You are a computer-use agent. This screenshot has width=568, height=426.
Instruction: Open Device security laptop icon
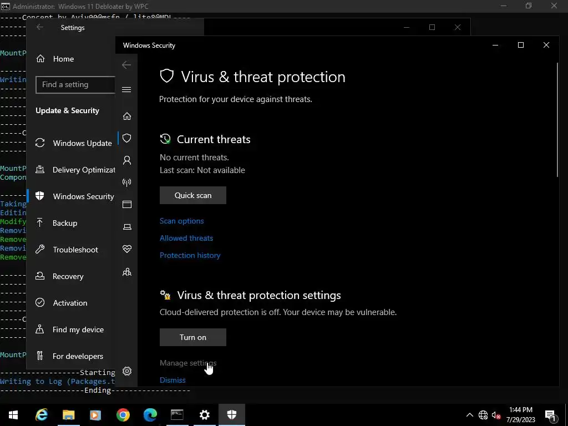pyautogui.click(x=127, y=227)
